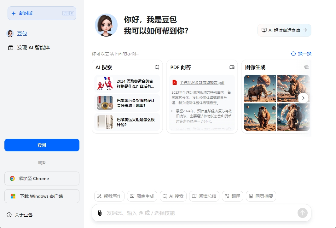The width and height of the screenshot is (336, 228).
Task: Click the Olympic torch thumbnail
Action: (x=105, y=122)
